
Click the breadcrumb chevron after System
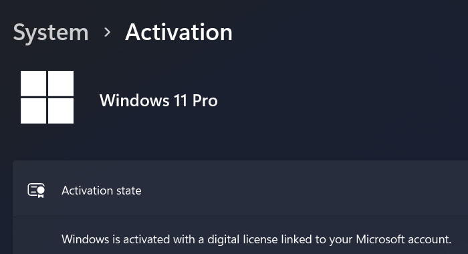coord(107,32)
